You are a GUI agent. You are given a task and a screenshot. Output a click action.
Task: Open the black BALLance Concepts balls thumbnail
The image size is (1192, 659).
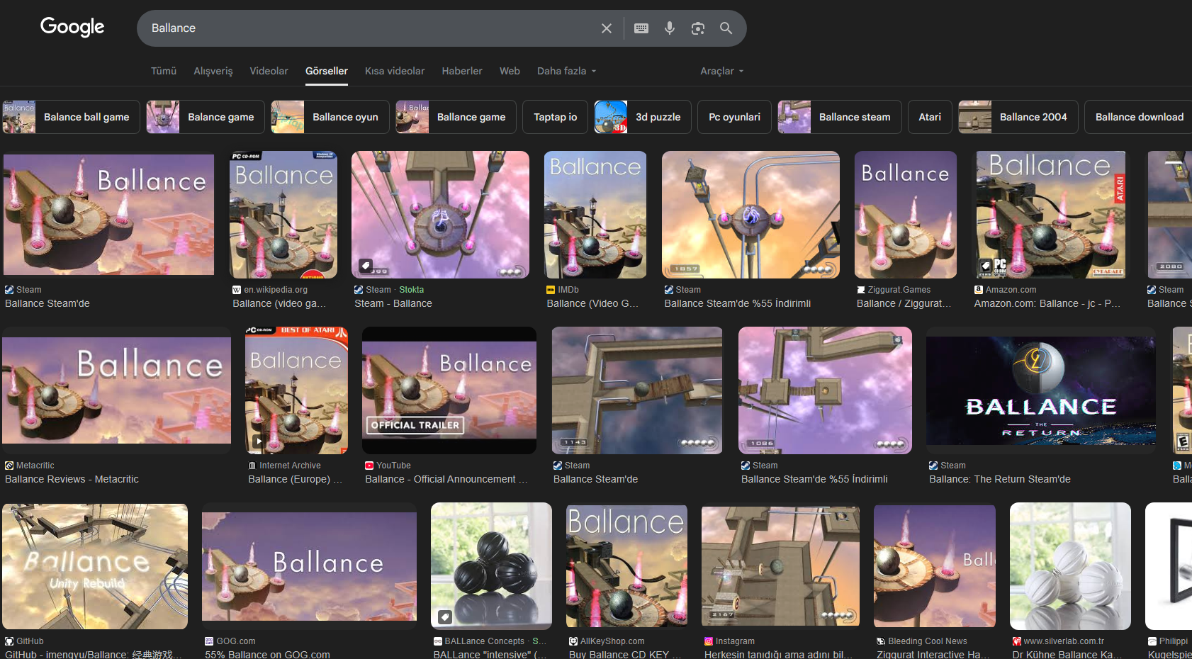click(491, 566)
